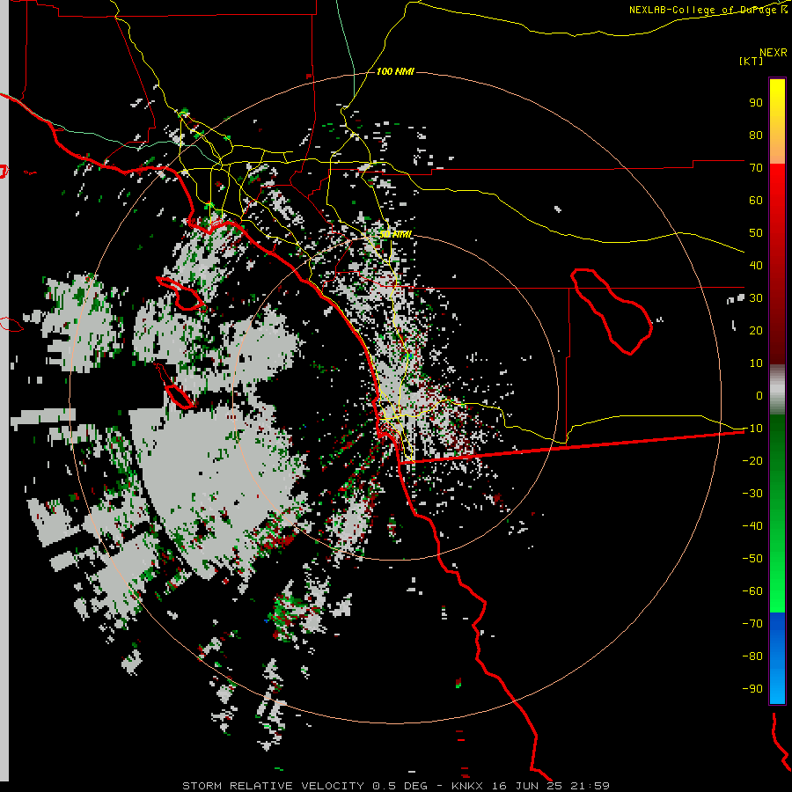Click the [KT] units label
This screenshot has height=792, width=792.
click(751, 61)
